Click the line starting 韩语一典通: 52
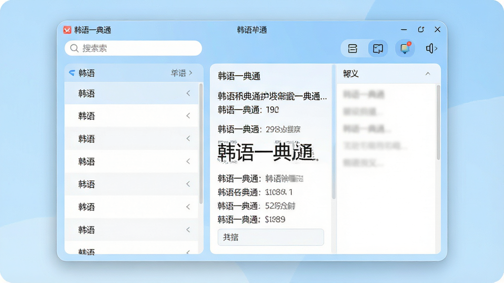This screenshot has width=504, height=283. [x=256, y=206]
